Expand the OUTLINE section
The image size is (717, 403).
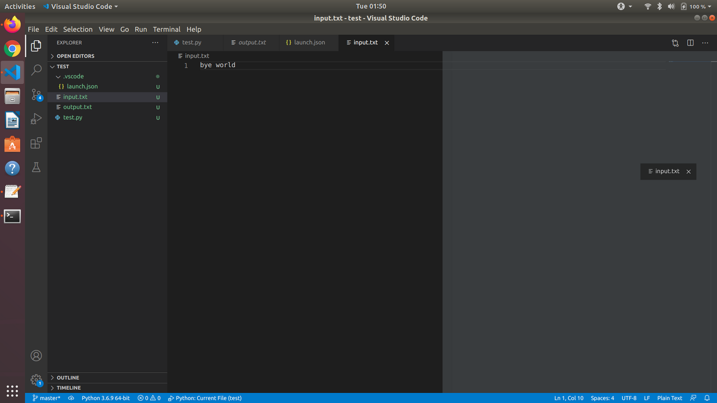(x=108, y=377)
